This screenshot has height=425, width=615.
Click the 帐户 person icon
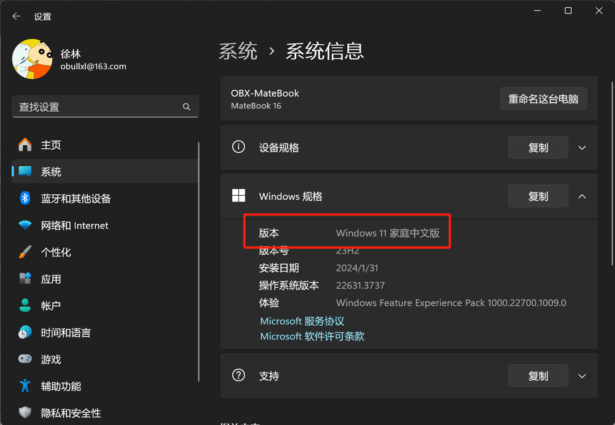click(x=25, y=305)
